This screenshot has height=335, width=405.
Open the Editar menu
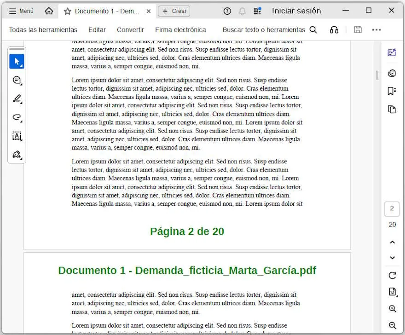[x=97, y=30]
